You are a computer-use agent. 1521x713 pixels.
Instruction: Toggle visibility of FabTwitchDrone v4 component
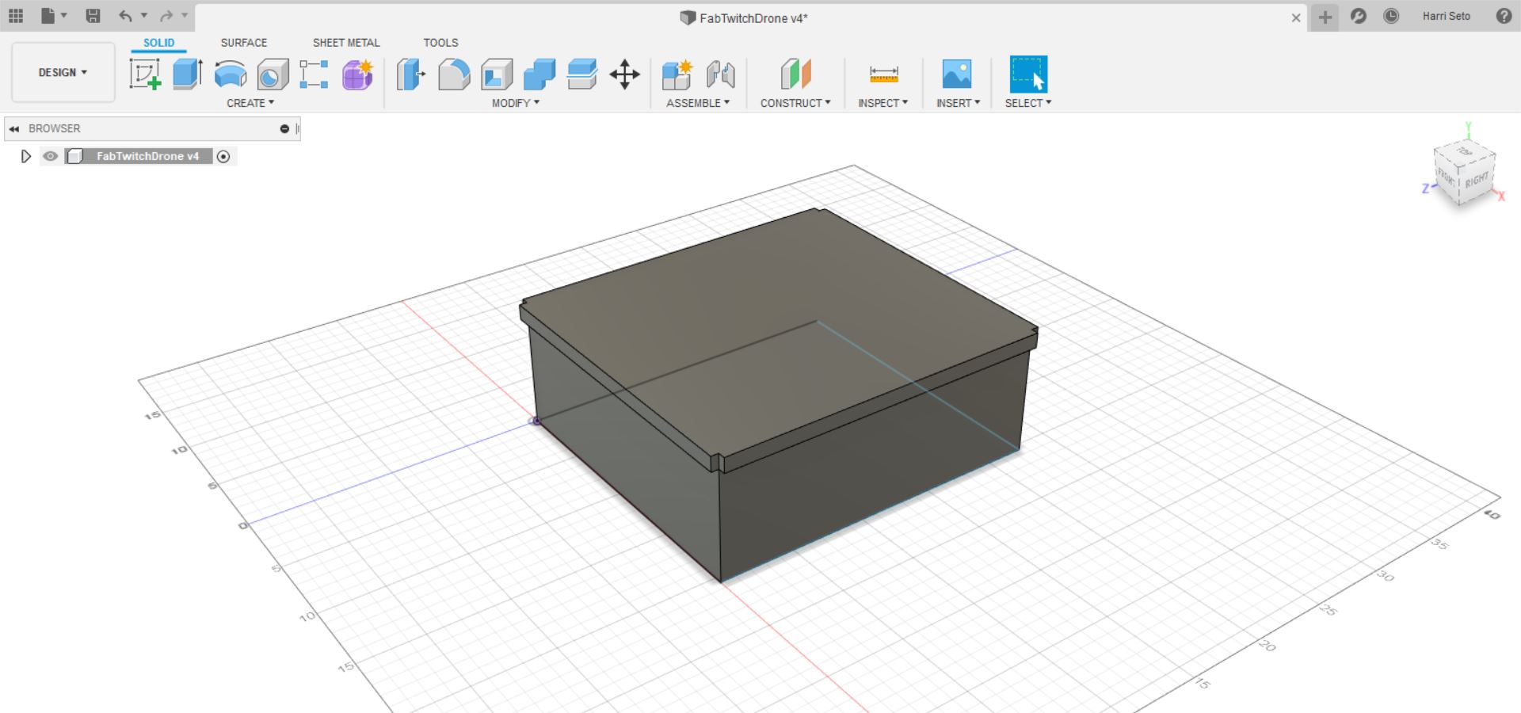(x=51, y=156)
